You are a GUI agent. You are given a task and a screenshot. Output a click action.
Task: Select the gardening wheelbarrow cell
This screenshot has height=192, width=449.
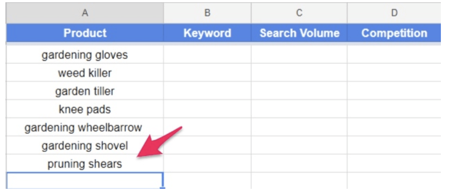(x=85, y=128)
